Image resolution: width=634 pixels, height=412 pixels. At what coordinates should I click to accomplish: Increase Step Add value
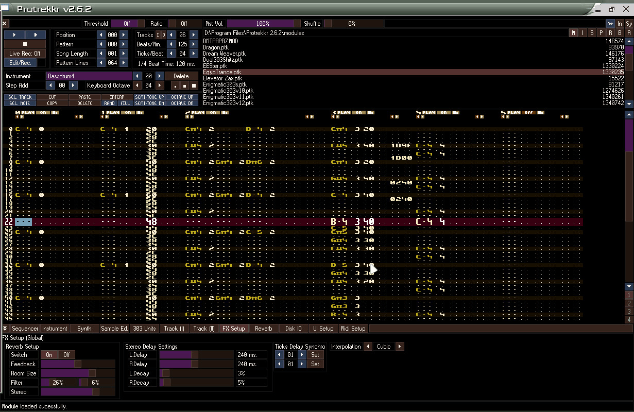pyautogui.click(x=73, y=85)
